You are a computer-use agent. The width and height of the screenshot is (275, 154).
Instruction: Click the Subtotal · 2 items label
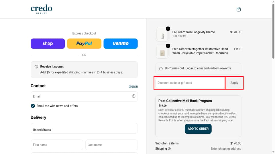coord(167,143)
